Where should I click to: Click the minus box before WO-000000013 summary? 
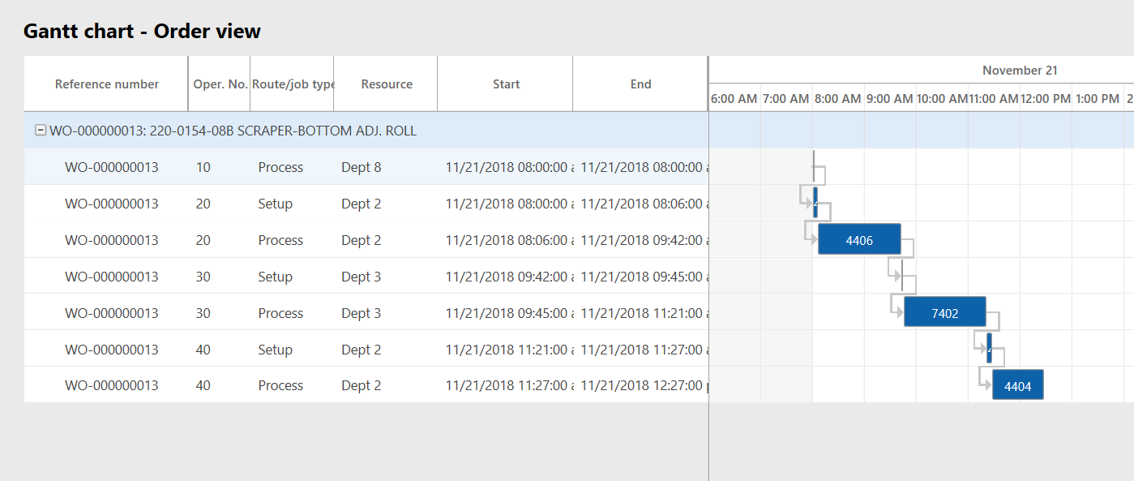[x=40, y=130]
